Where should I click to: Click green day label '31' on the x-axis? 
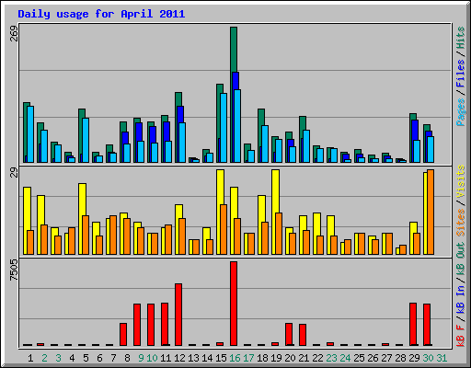coord(442,358)
